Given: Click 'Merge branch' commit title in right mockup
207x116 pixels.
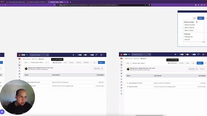Looking at the screenshot, I should [143, 68].
